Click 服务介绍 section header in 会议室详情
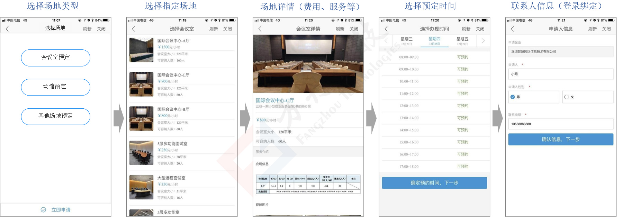Screen dimensions: 623x217 (262, 152)
